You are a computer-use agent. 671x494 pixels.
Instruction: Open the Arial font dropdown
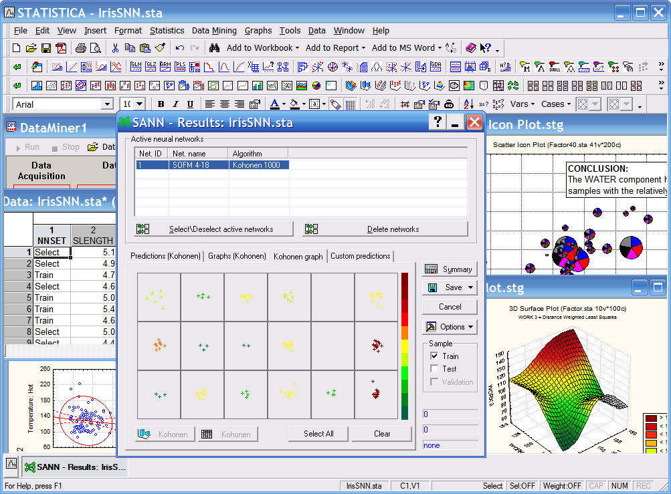(107, 104)
